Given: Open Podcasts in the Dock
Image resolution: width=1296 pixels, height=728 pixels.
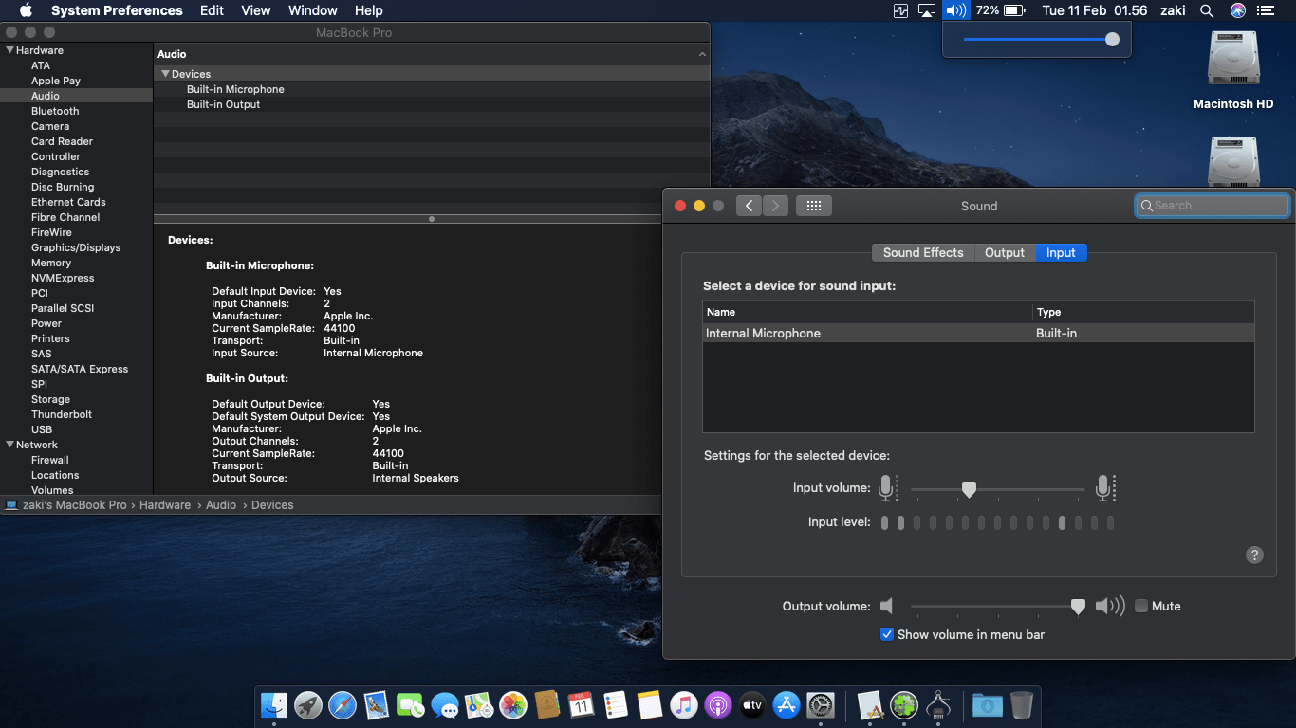Looking at the screenshot, I should pos(718,705).
